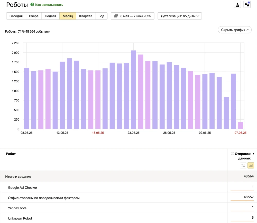
Task: Click the question mark hint near Отправок данных
Action: coord(232,154)
